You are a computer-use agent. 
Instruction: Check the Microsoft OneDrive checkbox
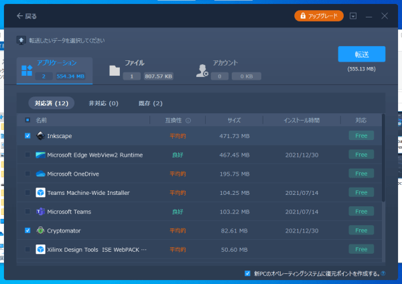pyautogui.click(x=27, y=173)
